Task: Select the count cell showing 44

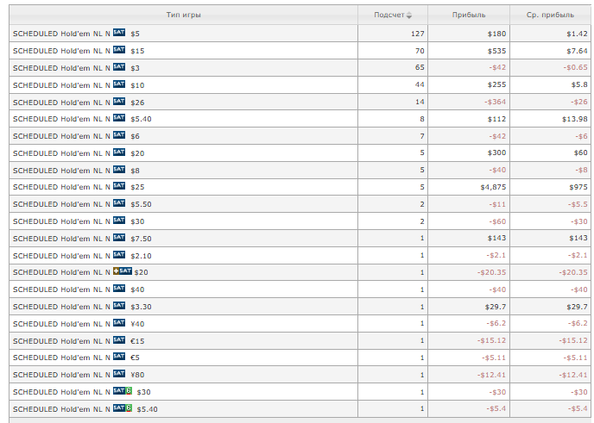Action: pos(393,84)
